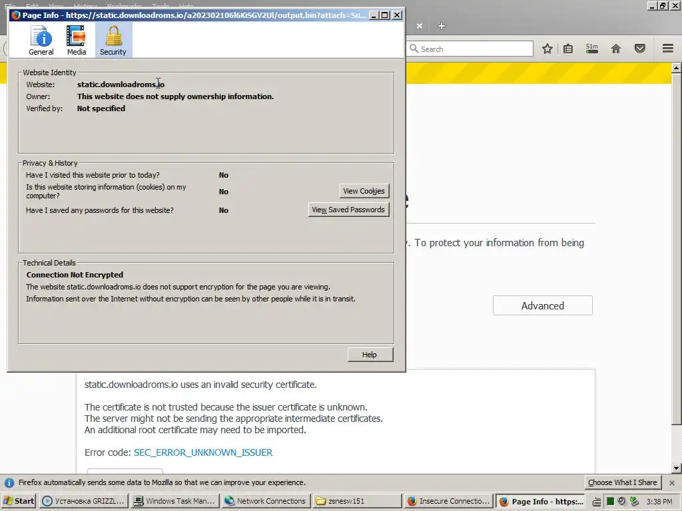
Task: Select Page Info taskbar button
Action: tap(541, 501)
